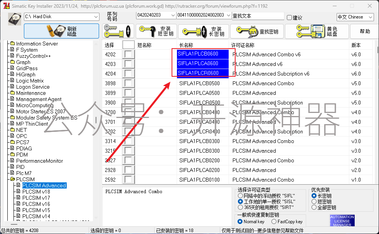Click the SIFLA1PLCB0600 long name cell
The height and width of the screenshot is (234, 379).
(x=203, y=54)
